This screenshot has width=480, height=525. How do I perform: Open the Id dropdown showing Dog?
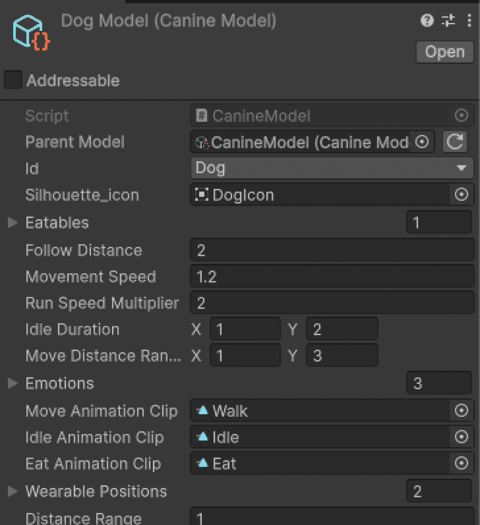point(332,168)
